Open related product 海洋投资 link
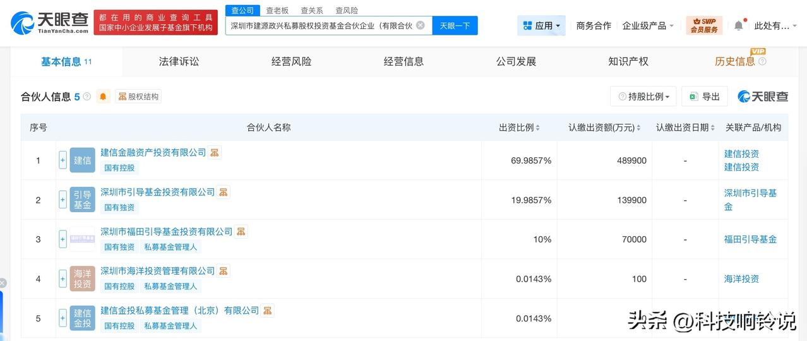 (x=741, y=278)
